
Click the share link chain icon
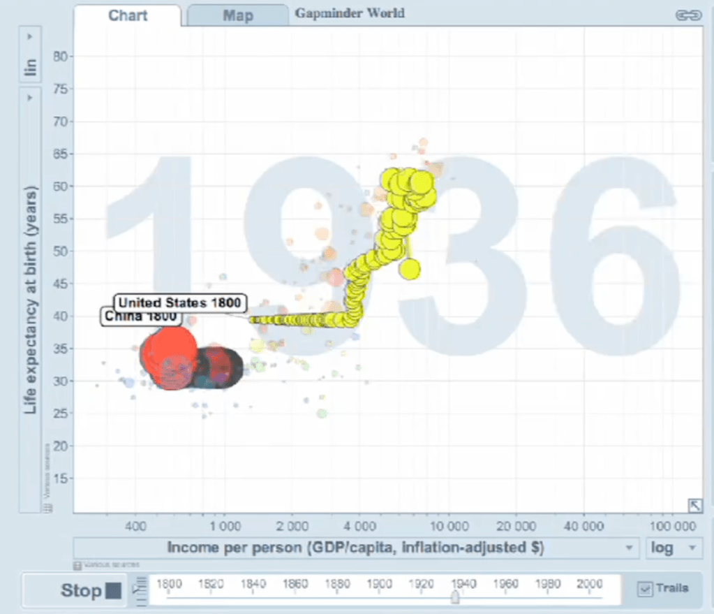(x=687, y=15)
